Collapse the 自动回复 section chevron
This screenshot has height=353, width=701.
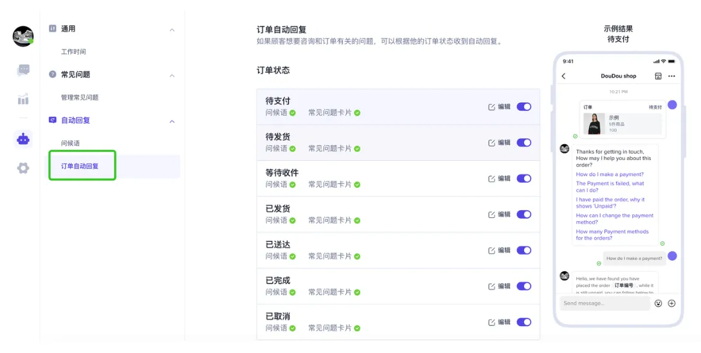(172, 122)
